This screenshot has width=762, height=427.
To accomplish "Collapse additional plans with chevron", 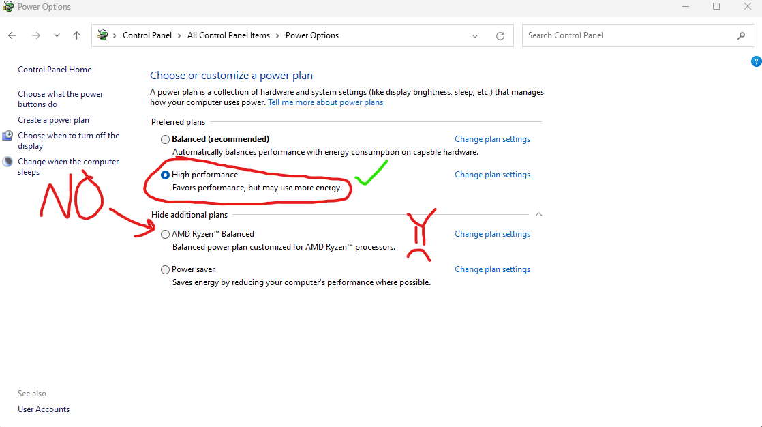I will click(538, 214).
